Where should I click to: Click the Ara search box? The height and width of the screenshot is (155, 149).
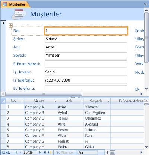88,152
